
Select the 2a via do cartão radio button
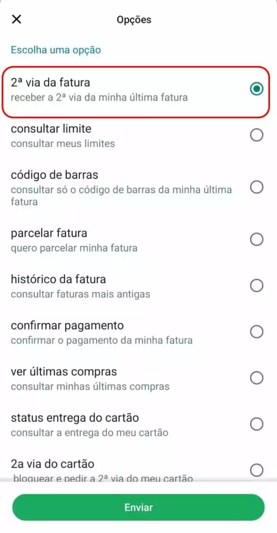coord(256,471)
